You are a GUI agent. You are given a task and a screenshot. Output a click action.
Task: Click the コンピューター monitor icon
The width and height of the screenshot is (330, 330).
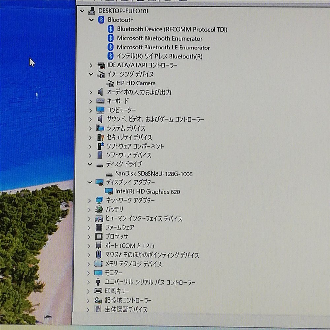pos(100,110)
